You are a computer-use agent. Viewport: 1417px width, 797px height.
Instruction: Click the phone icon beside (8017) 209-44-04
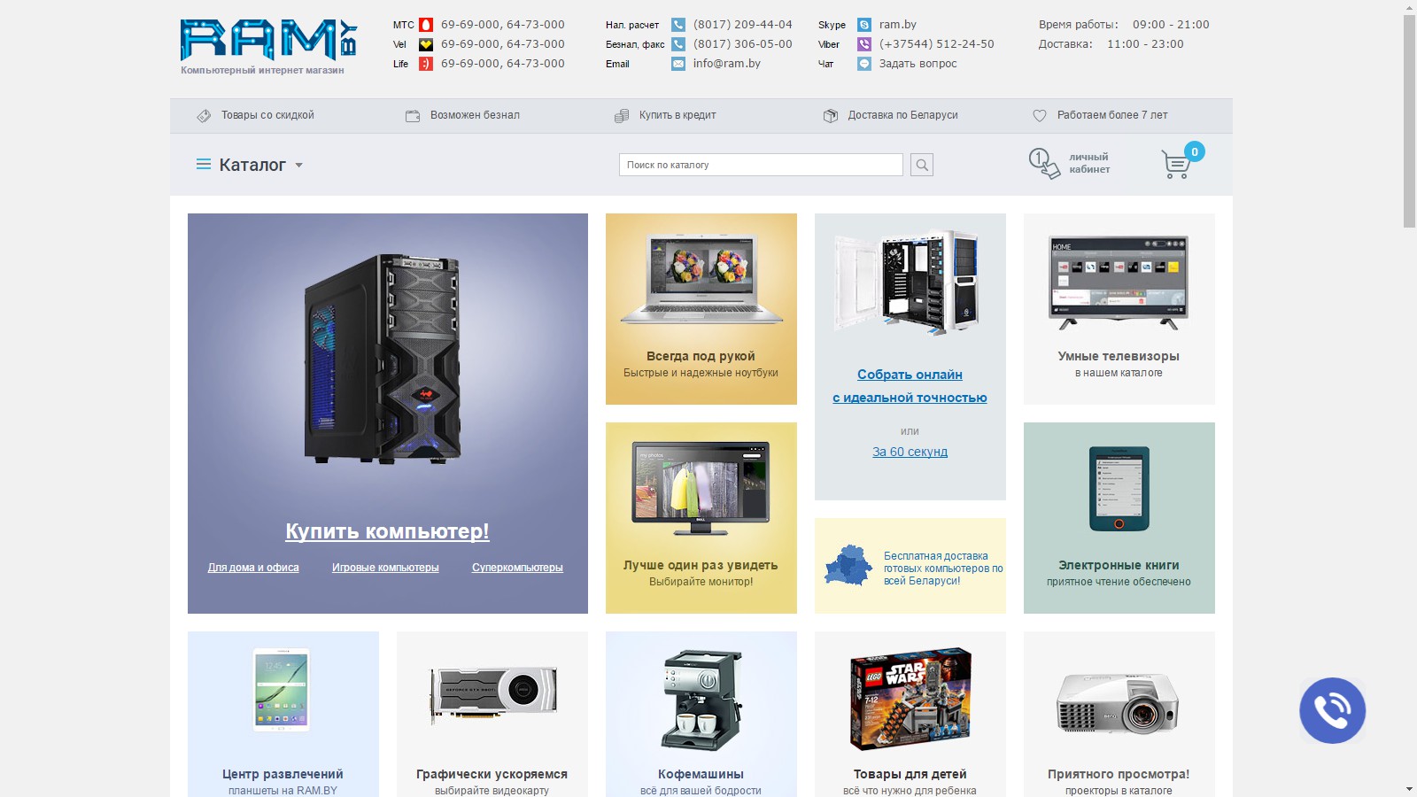click(678, 25)
